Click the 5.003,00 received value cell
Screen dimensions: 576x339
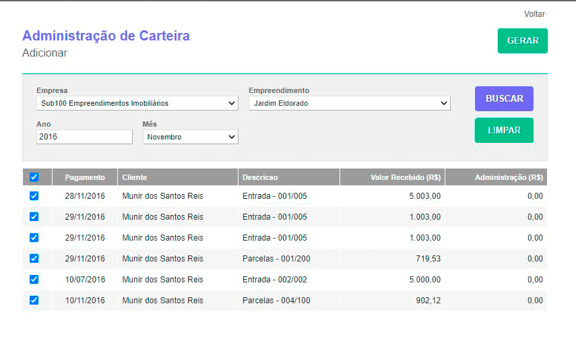click(424, 196)
